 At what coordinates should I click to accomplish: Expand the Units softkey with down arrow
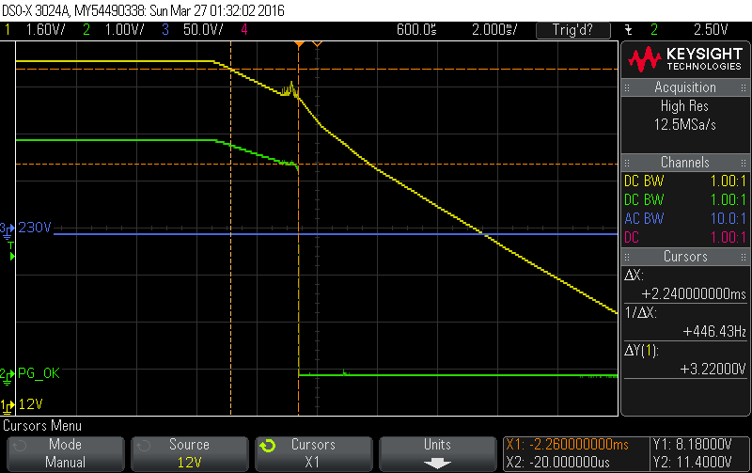pyautogui.click(x=437, y=453)
